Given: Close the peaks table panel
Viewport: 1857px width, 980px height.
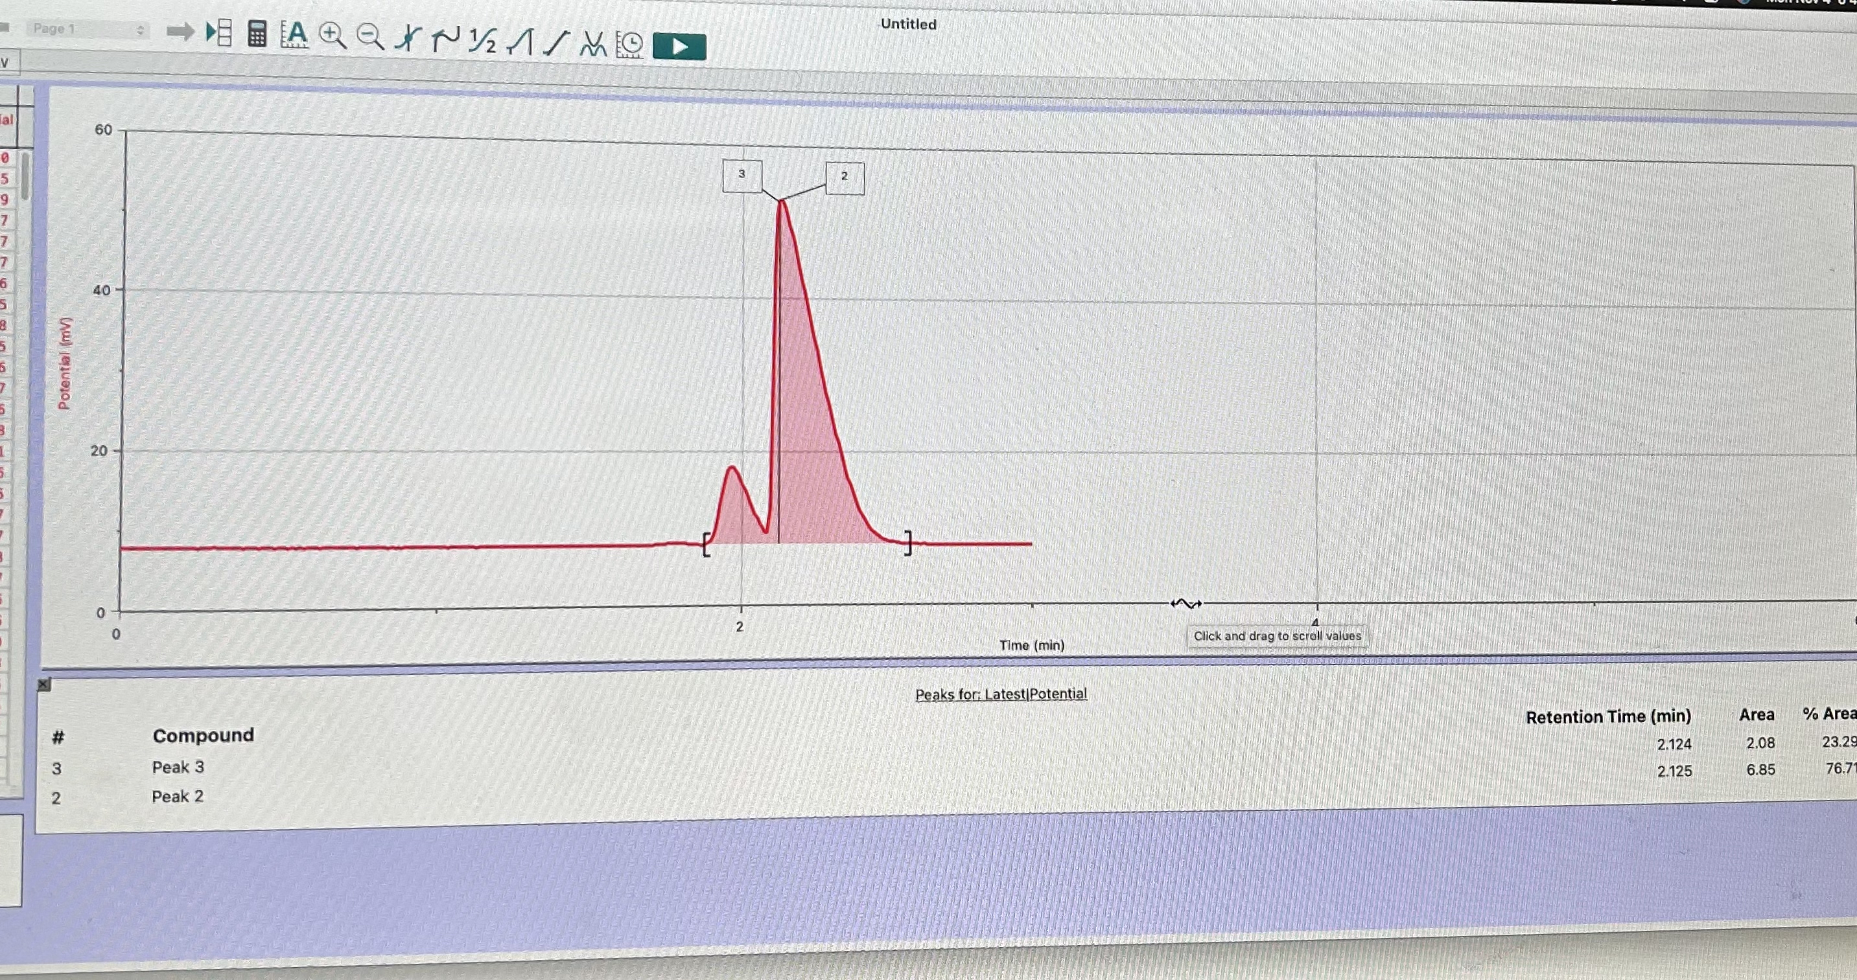Looking at the screenshot, I should [x=44, y=684].
